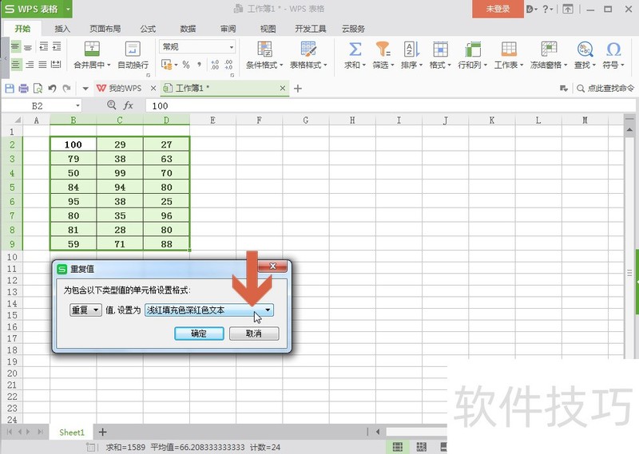Click Freeze Panes (冻结窗格) icon
The height and width of the screenshot is (454, 639).
[549, 49]
